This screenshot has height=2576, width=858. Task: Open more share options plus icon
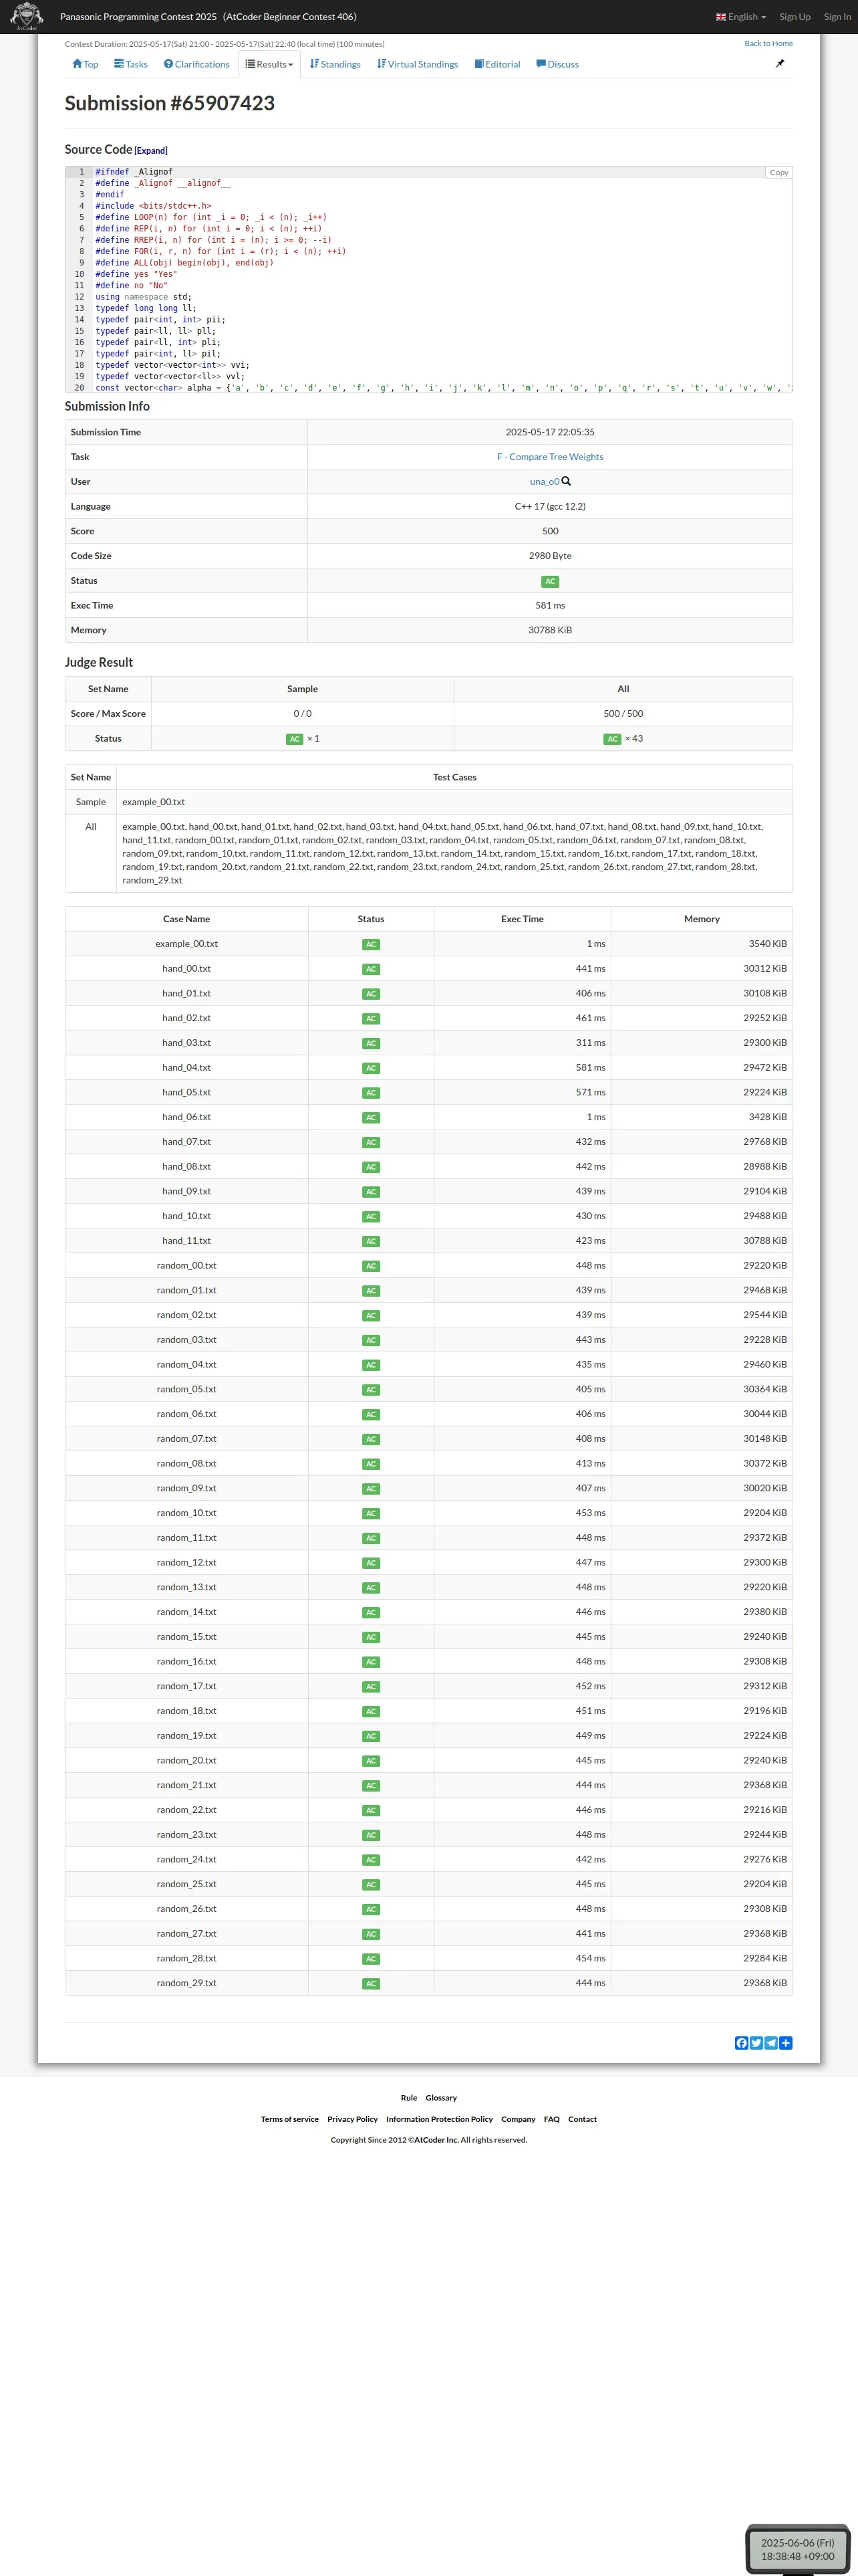[786, 2043]
